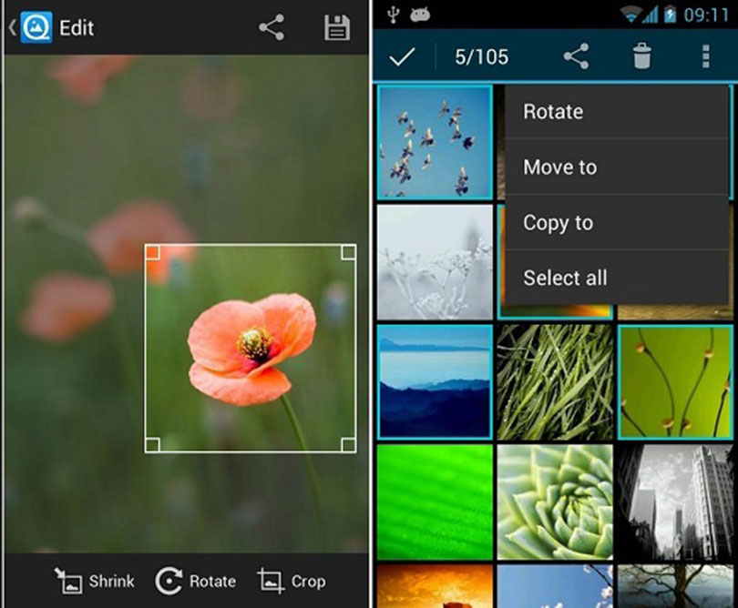This screenshot has width=738, height=608.
Task: Select the bare tree thumbnail
Action: [x=675, y=586]
